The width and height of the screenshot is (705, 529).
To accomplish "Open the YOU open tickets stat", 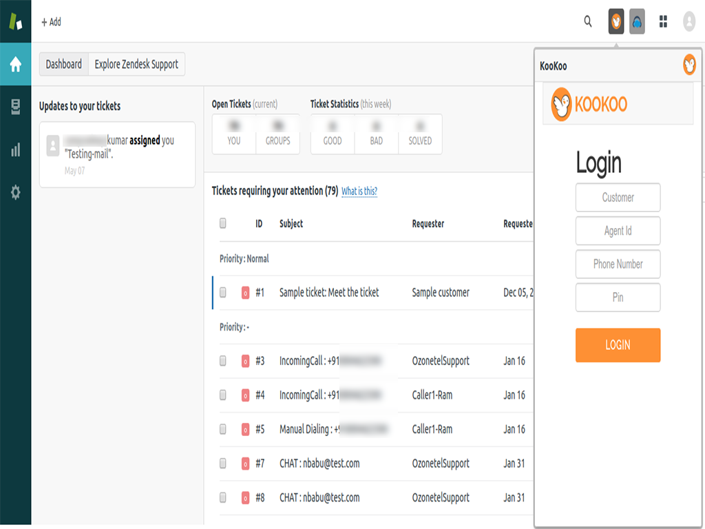I will (x=234, y=134).
